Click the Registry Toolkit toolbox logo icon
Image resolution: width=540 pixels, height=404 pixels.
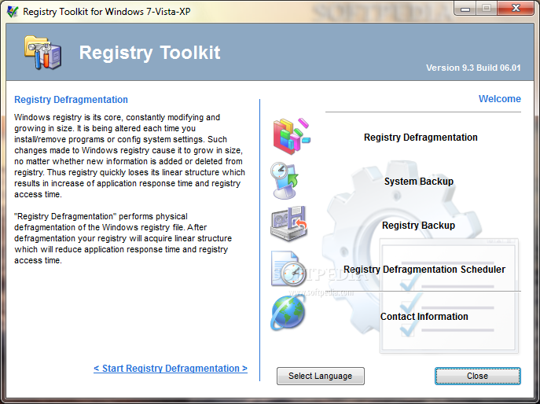pos(43,52)
